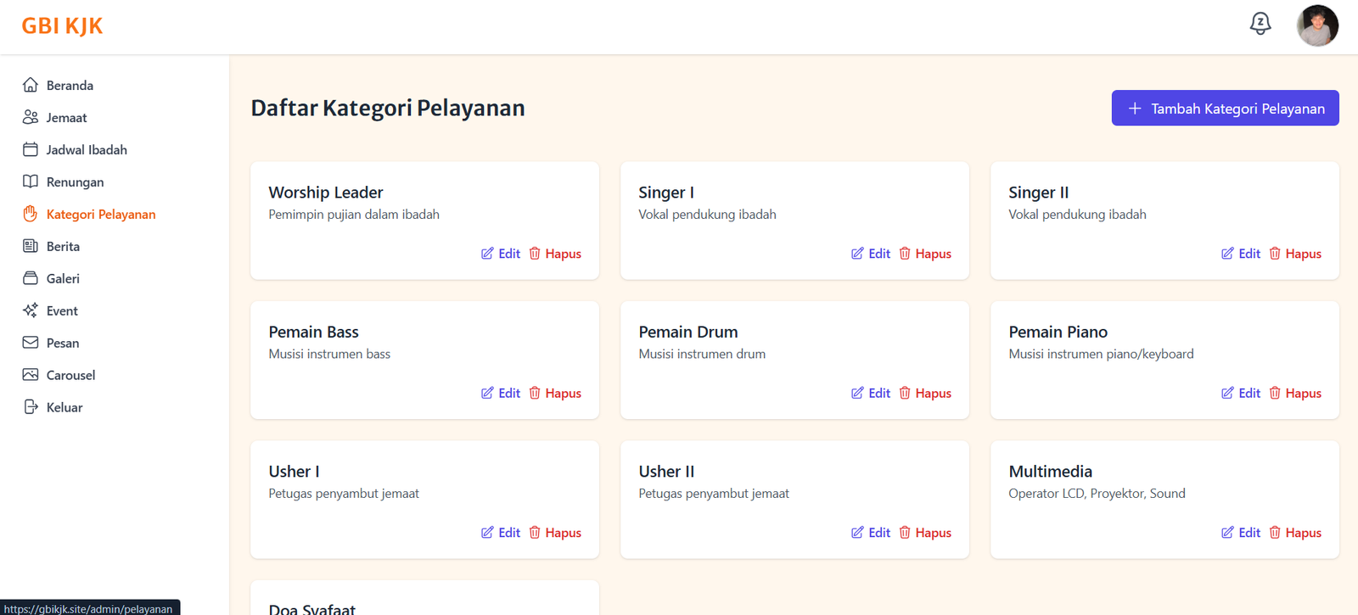
Task: Go to the Carousel menu item
Action: [70, 375]
